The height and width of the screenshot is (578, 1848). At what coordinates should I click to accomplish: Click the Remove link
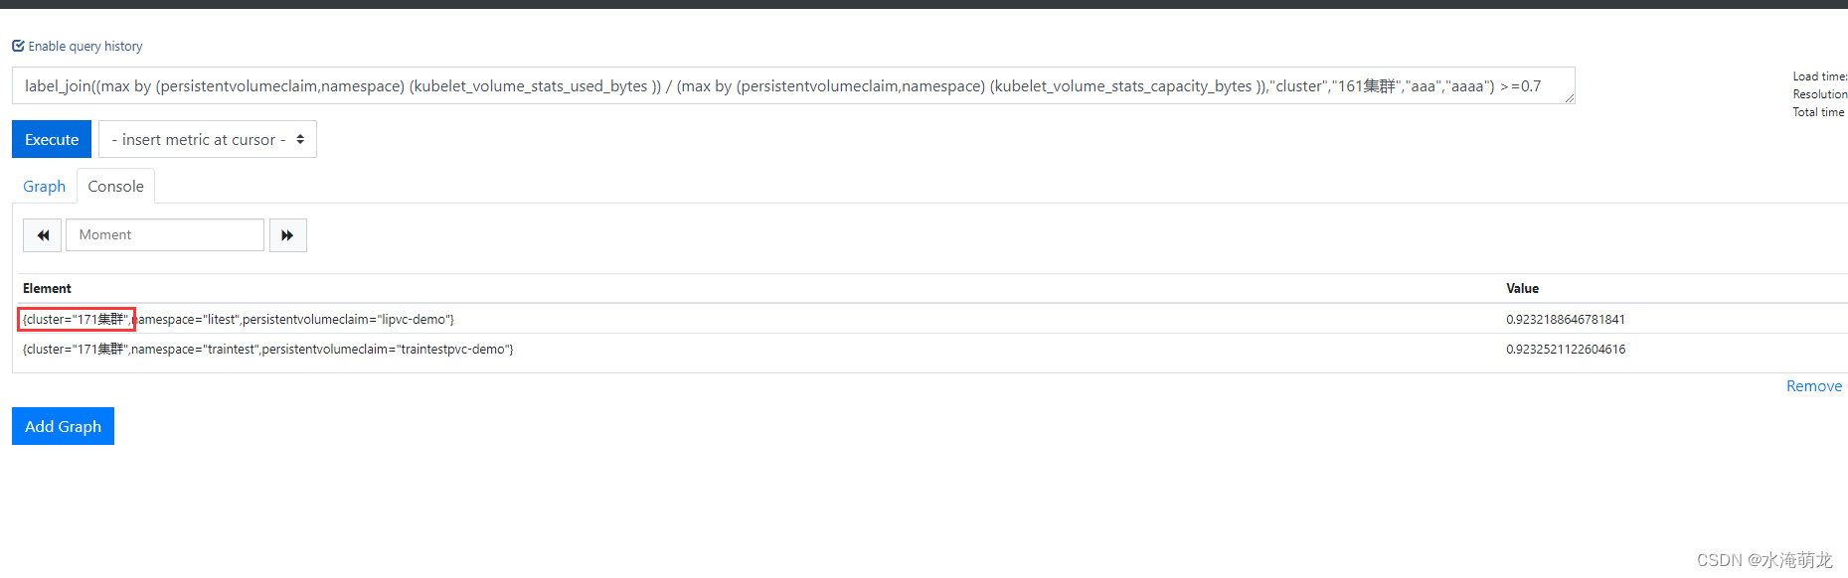coord(1813,385)
